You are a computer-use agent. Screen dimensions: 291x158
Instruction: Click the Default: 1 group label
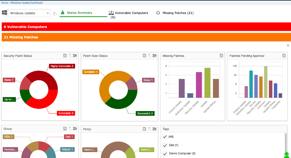point(67,150)
